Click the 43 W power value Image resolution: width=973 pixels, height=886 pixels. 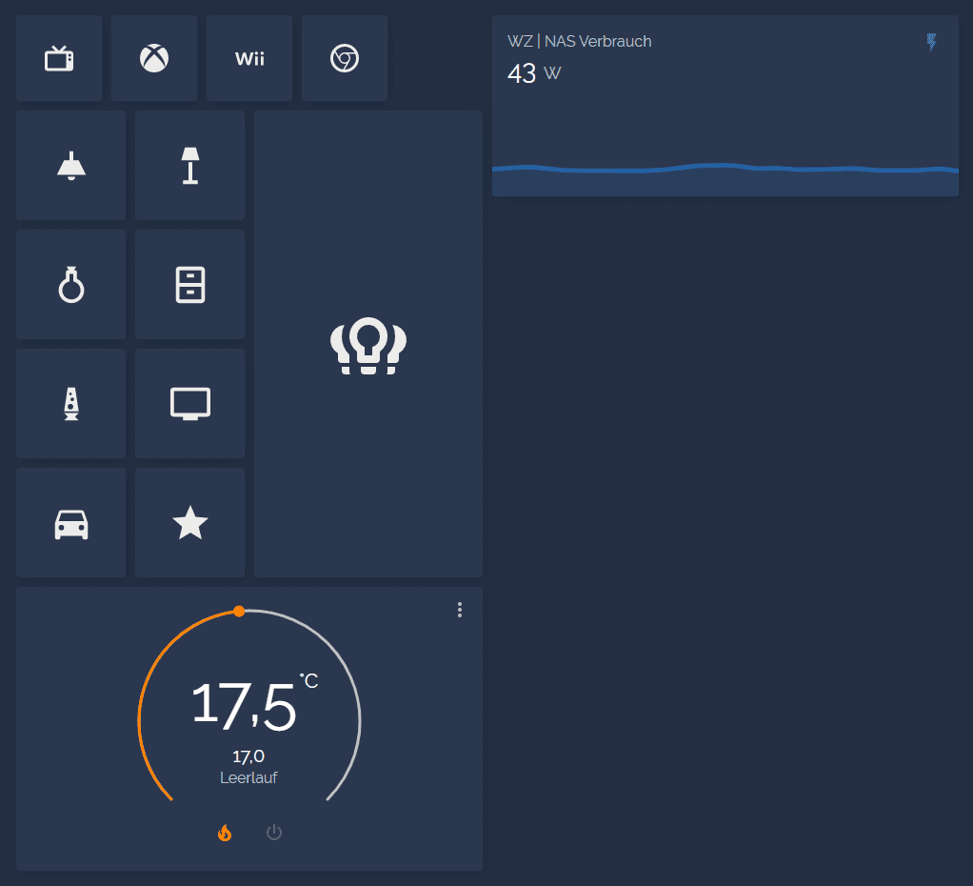tap(534, 73)
